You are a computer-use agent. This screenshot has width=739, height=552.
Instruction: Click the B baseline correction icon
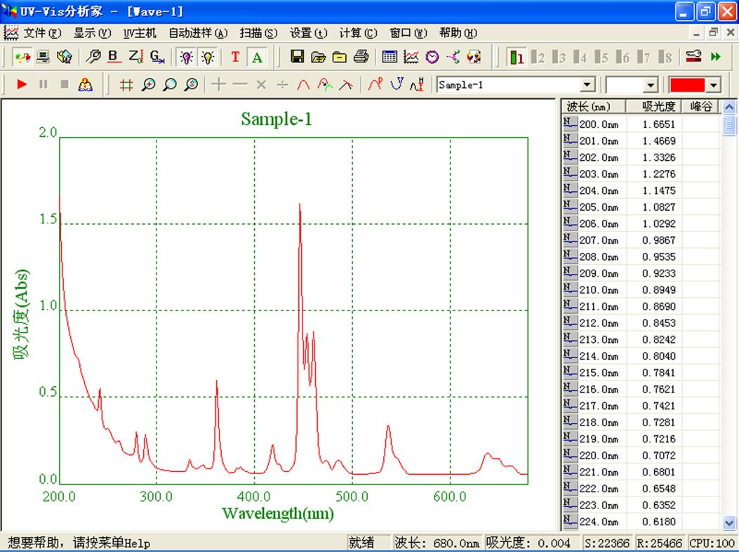[114, 58]
